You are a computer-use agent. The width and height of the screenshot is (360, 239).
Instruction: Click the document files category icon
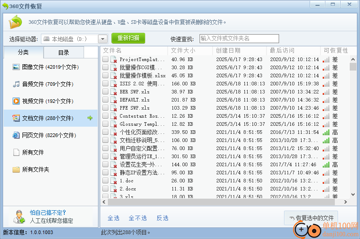pyautogui.click(x=16, y=118)
